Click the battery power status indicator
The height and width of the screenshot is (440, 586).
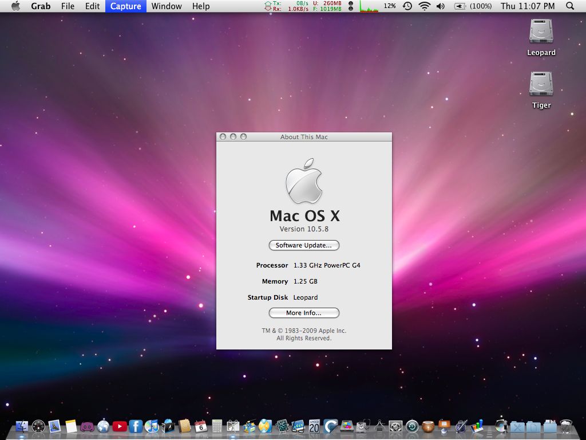(473, 6)
